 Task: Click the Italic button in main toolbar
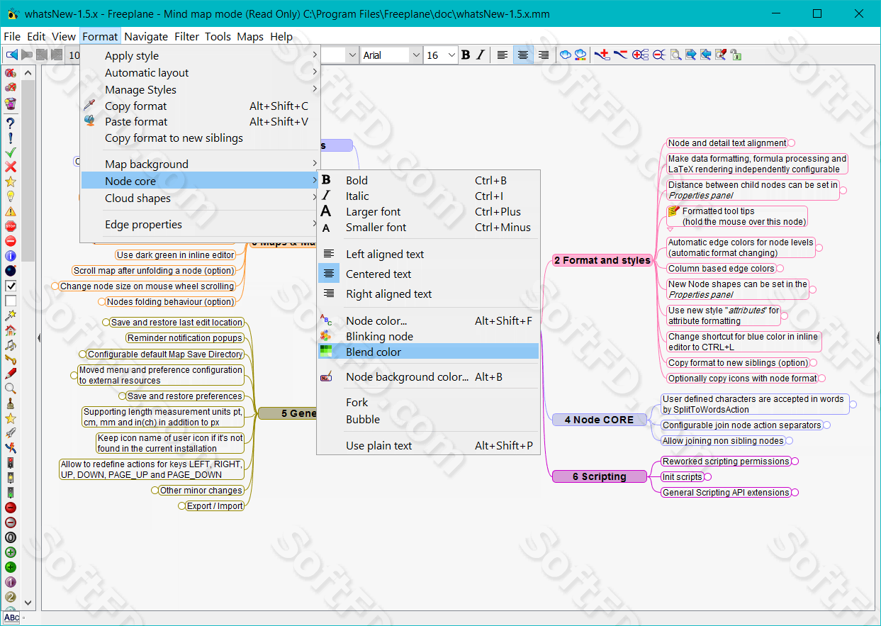click(480, 55)
